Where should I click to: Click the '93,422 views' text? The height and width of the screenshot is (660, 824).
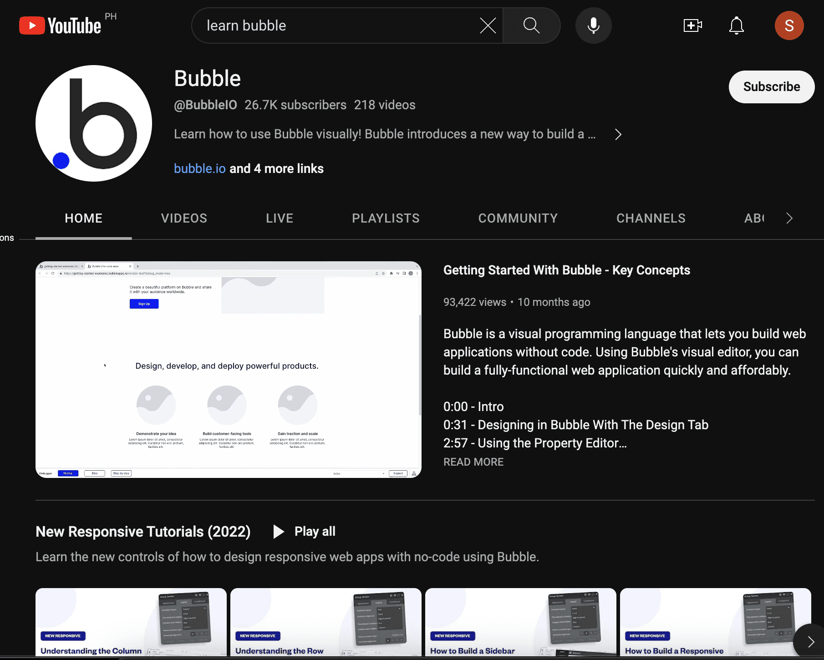pos(475,302)
